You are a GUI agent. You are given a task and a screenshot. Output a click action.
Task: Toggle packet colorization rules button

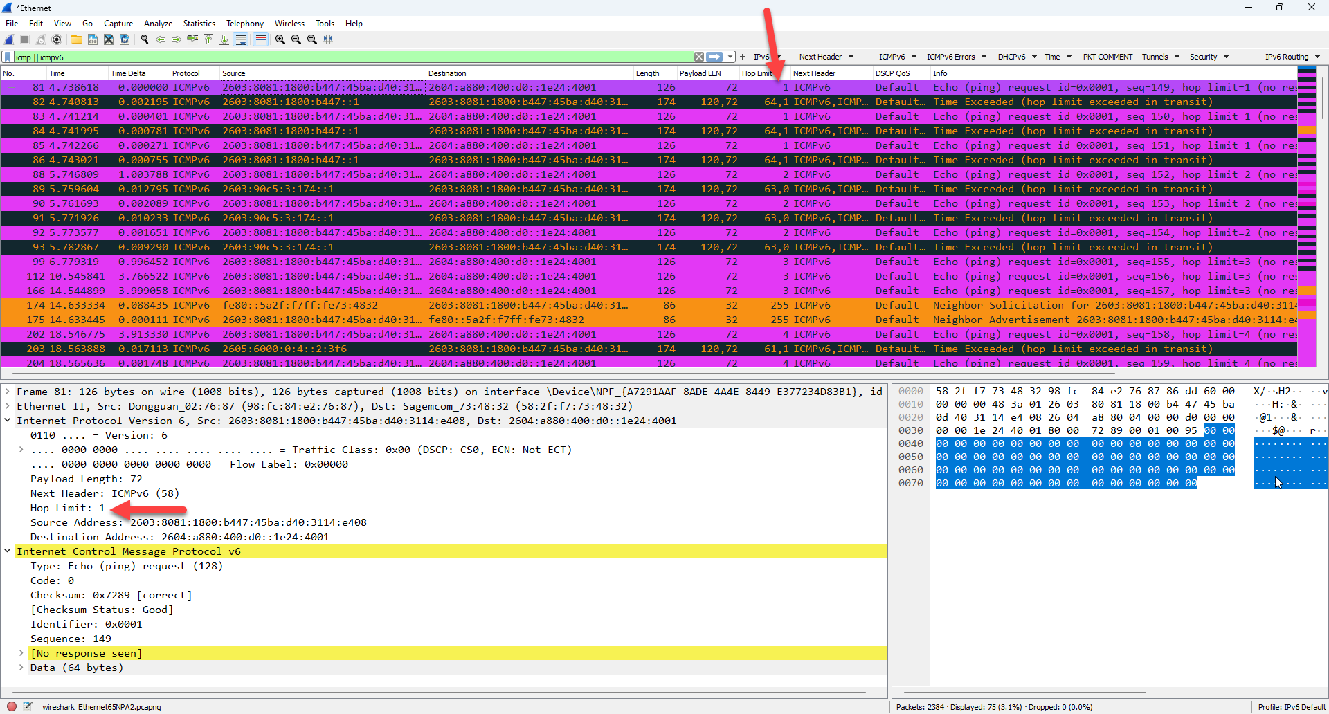(x=260, y=39)
